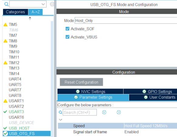Open the GPIO Settings tab
Viewport: 177px width, 137px height.
tap(150, 92)
